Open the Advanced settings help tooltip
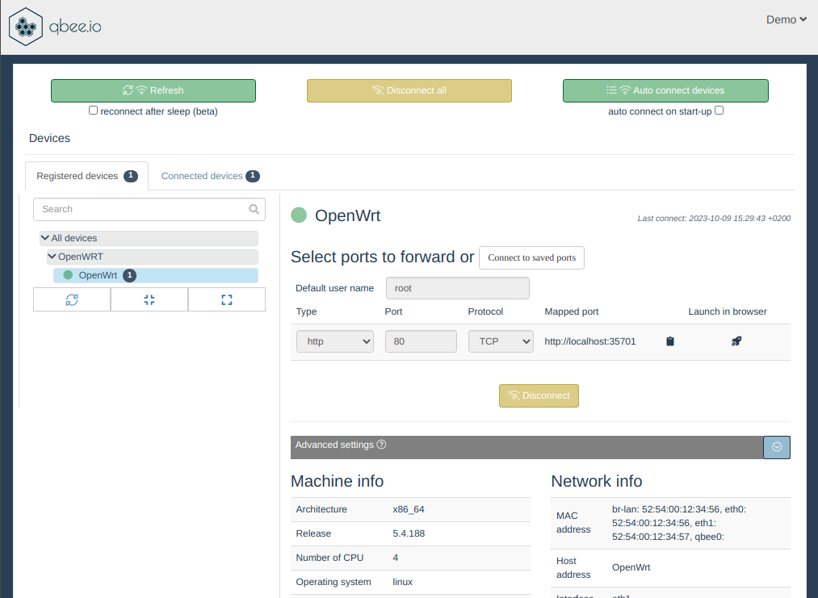 (380, 445)
